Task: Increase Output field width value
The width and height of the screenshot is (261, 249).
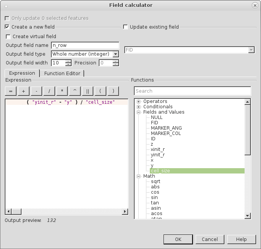Action: 68,61
